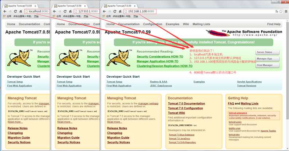Image resolution: width=289 pixels, height=151 pixels.
Task: Open Realms & AAA link
Action: pyautogui.click(x=158, y=82)
